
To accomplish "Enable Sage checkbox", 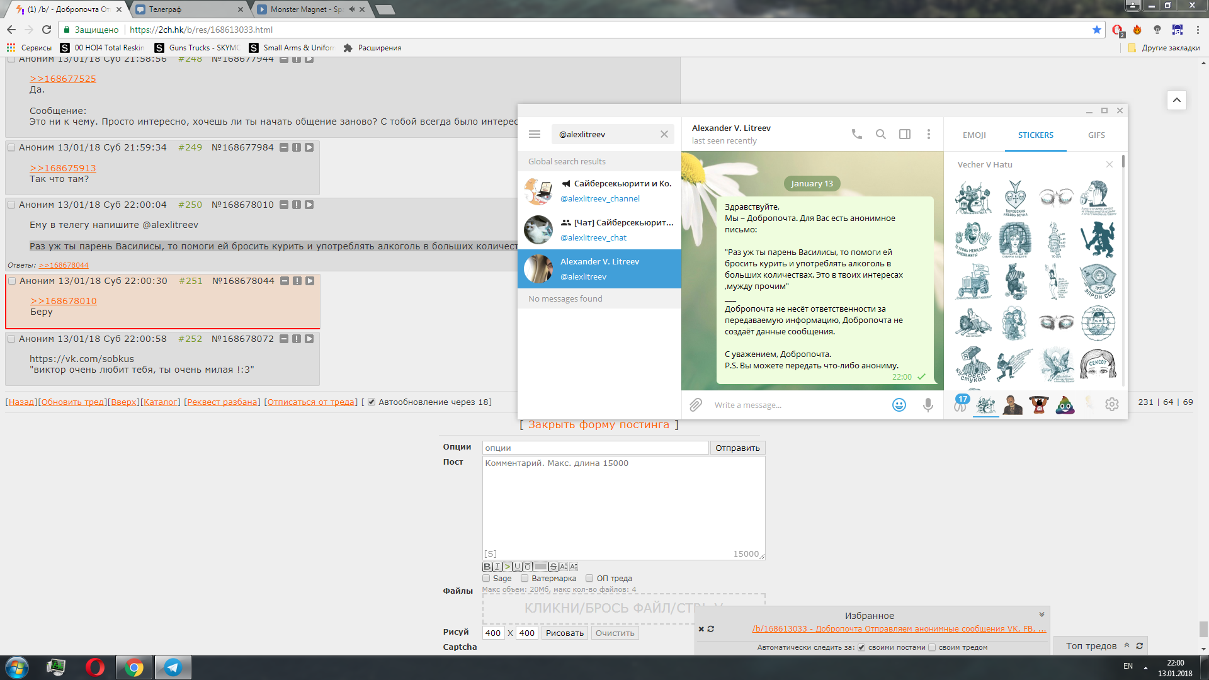I will click(x=486, y=578).
